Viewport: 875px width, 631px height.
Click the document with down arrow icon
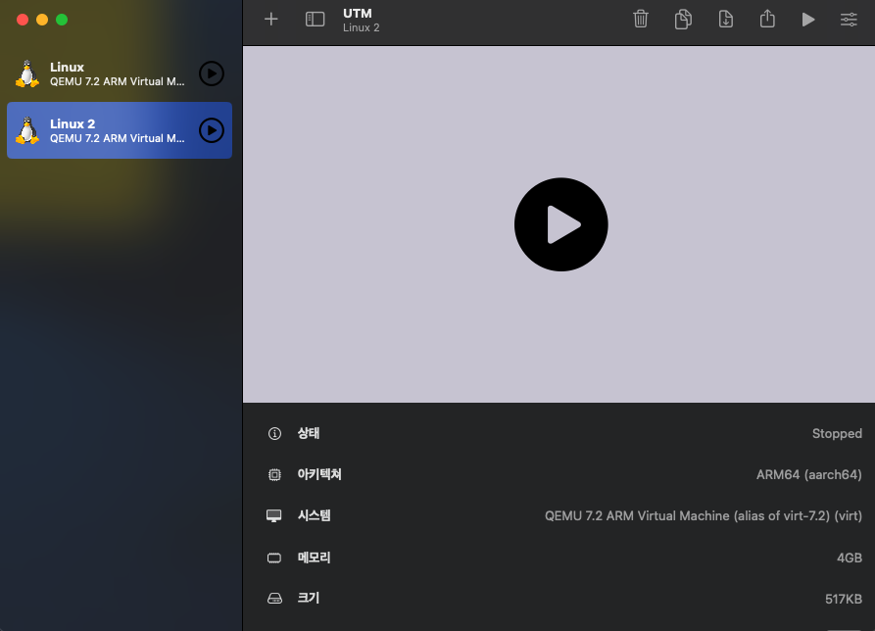click(x=725, y=19)
